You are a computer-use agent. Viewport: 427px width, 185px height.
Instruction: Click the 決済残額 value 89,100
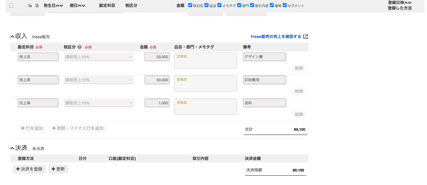pos(298,170)
